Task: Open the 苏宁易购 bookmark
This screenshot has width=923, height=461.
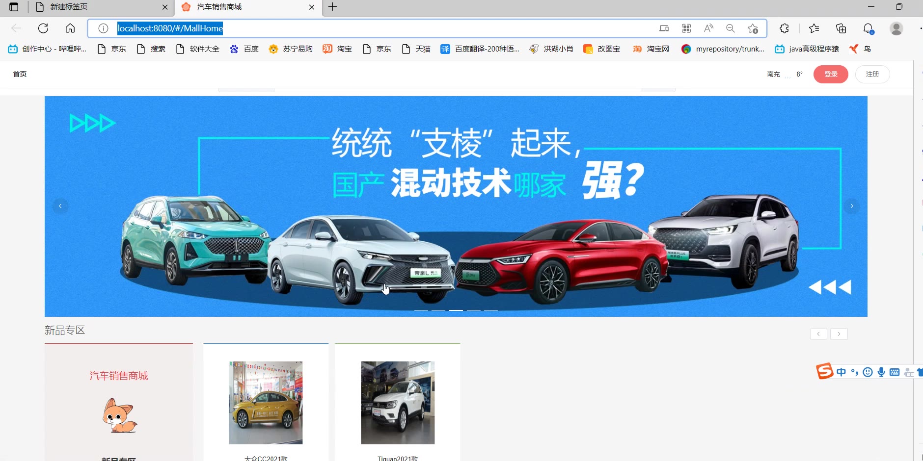Action: pyautogui.click(x=291, y=49)
